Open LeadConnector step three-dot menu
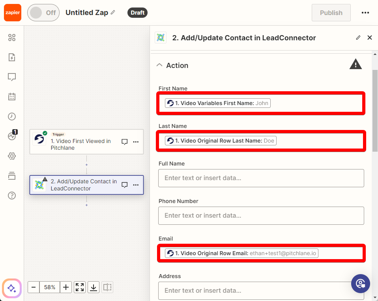The height and width of the screenshot is (301, 378). coord(136,185)
